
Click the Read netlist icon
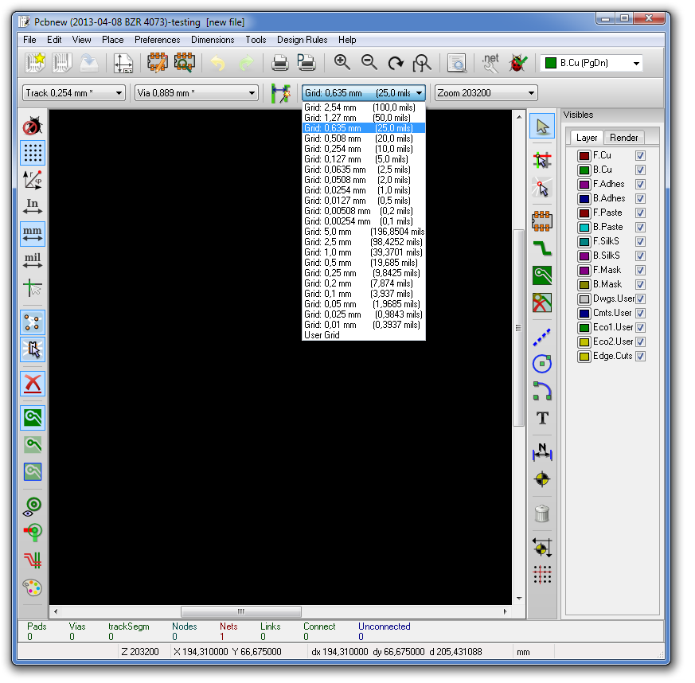[x=490, y=62]
